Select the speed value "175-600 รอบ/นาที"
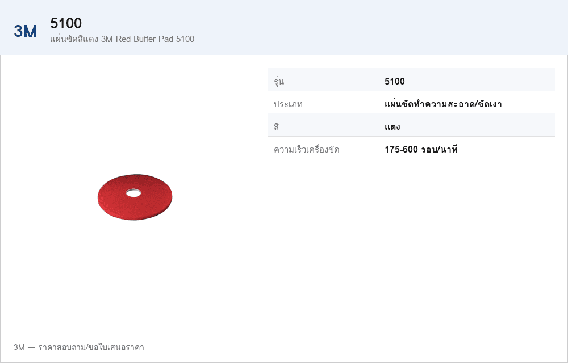The width and height of the screenshot is (568, 363). coord(421,149)
